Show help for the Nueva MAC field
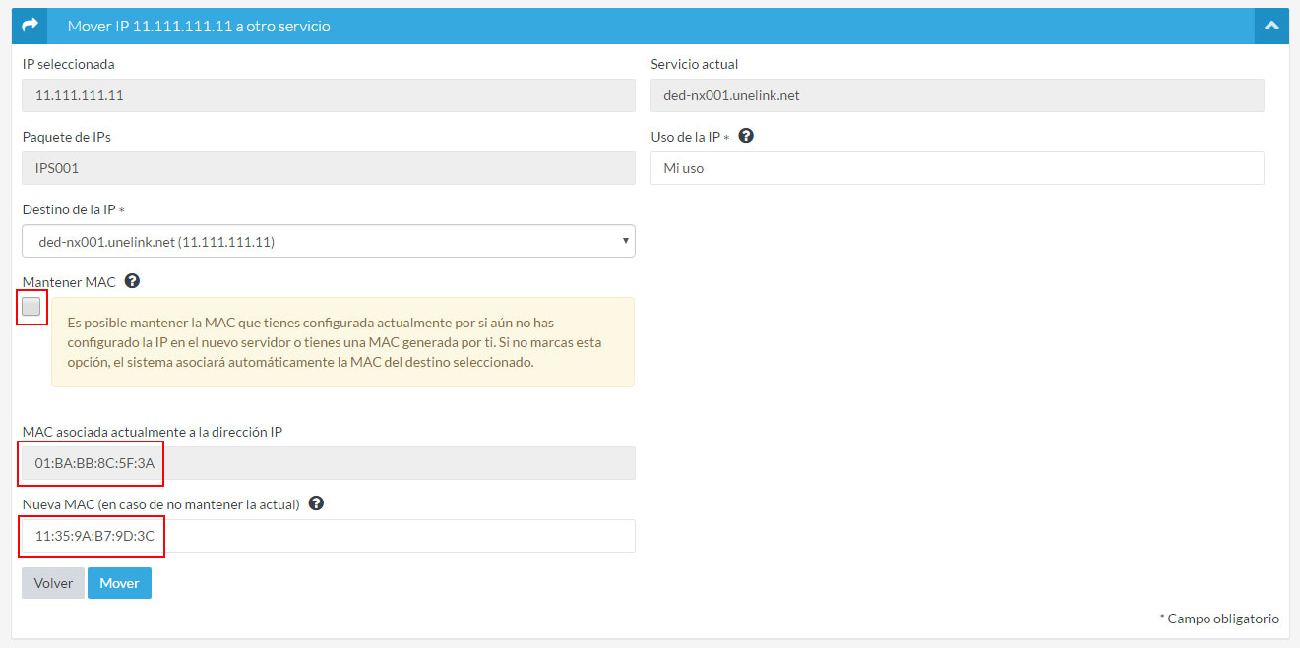 coord(316,504)
